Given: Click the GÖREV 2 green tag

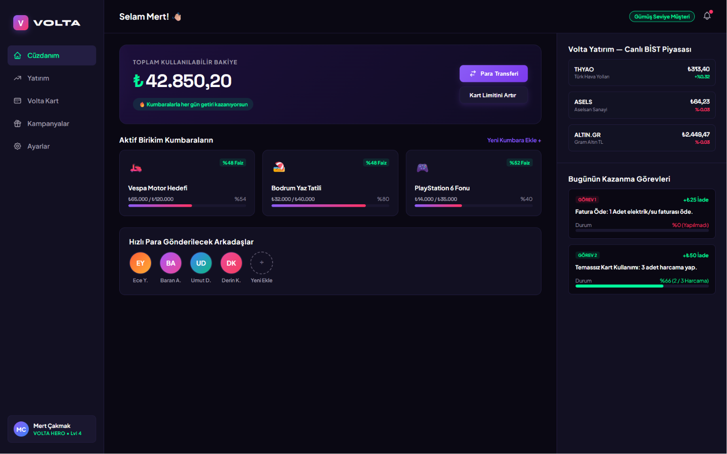Looking at the screenshot, I should coord(587,255).
